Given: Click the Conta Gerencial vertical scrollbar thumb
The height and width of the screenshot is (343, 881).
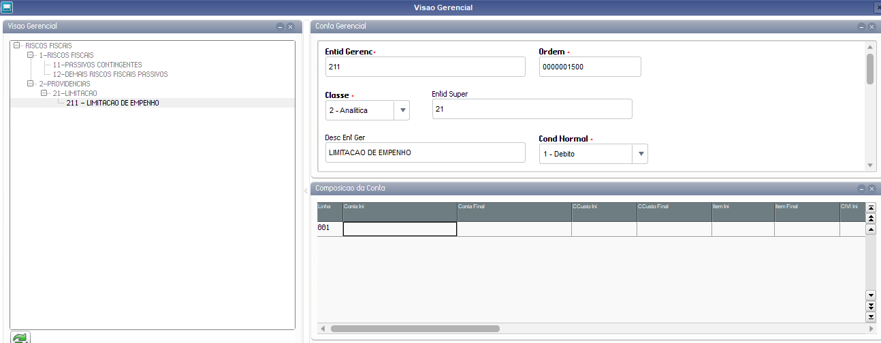Looking at the screenshot, I should click(870, 69).
